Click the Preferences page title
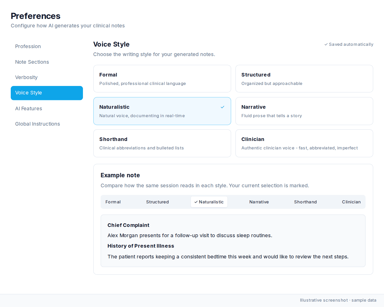 pyautogui.click(x=36, y=16)
